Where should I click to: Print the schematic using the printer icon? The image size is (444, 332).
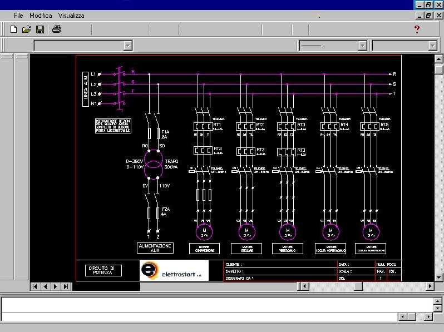[56, 29]
